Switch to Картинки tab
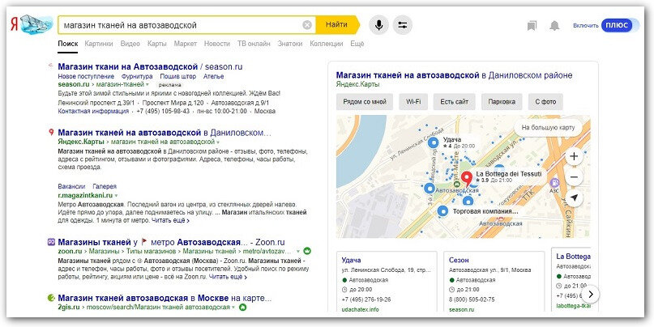 click(99, 44)
